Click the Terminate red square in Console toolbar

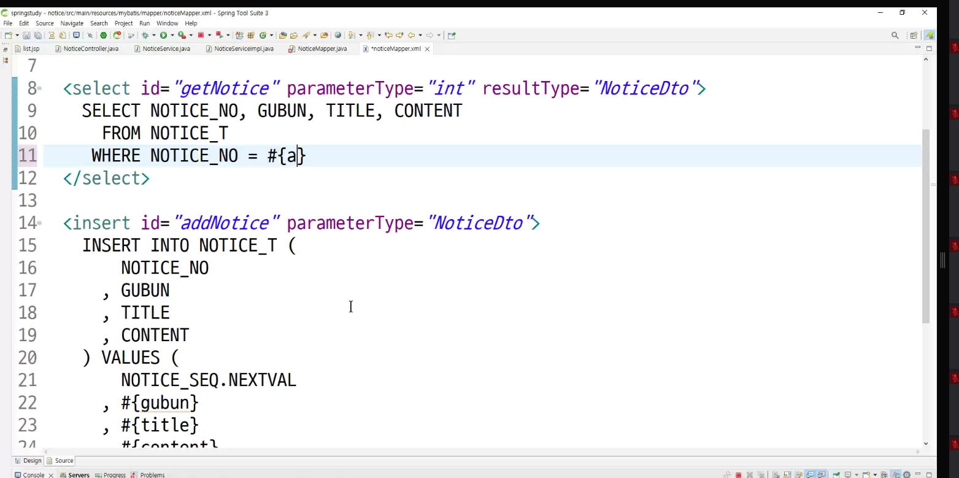coord(739,475)
